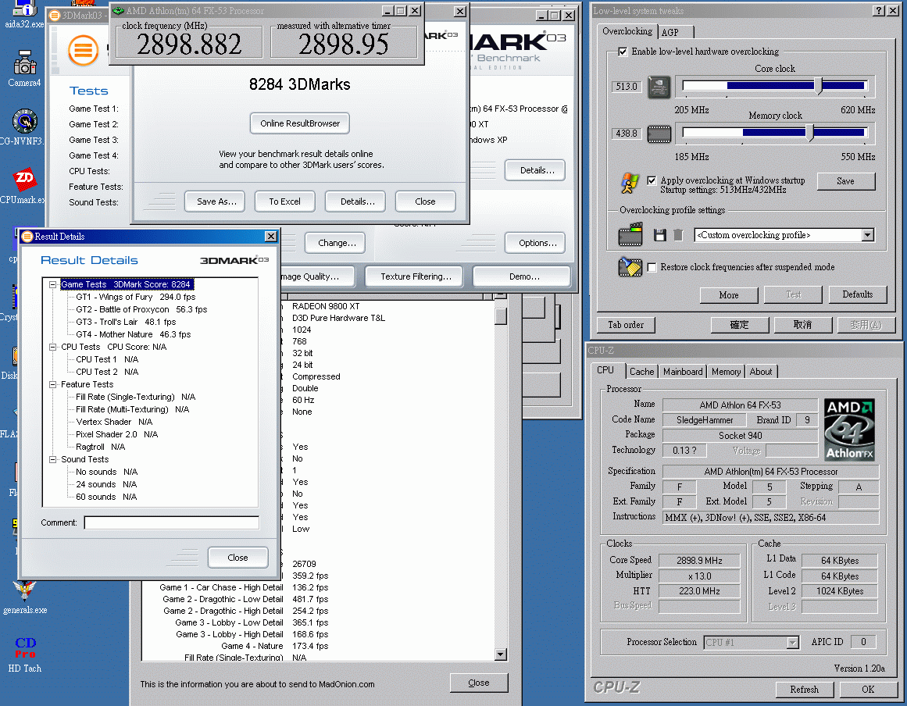Switch to Overclocking tab
This screenshot has height=706, width=907.
point(627,31)
